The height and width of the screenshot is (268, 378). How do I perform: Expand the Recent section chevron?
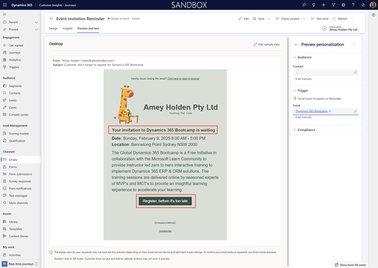36,22
